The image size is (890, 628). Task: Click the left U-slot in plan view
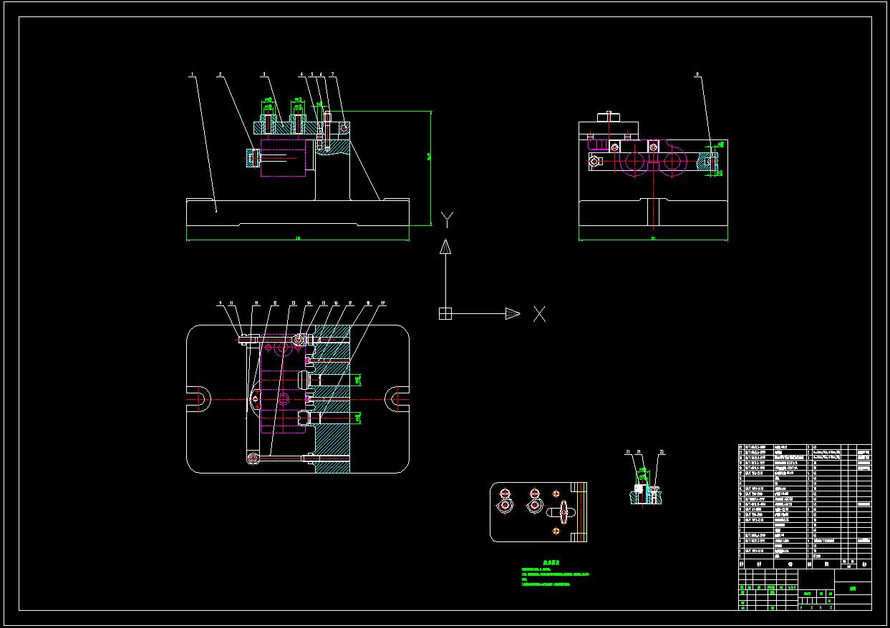click(x=198, y=398)
